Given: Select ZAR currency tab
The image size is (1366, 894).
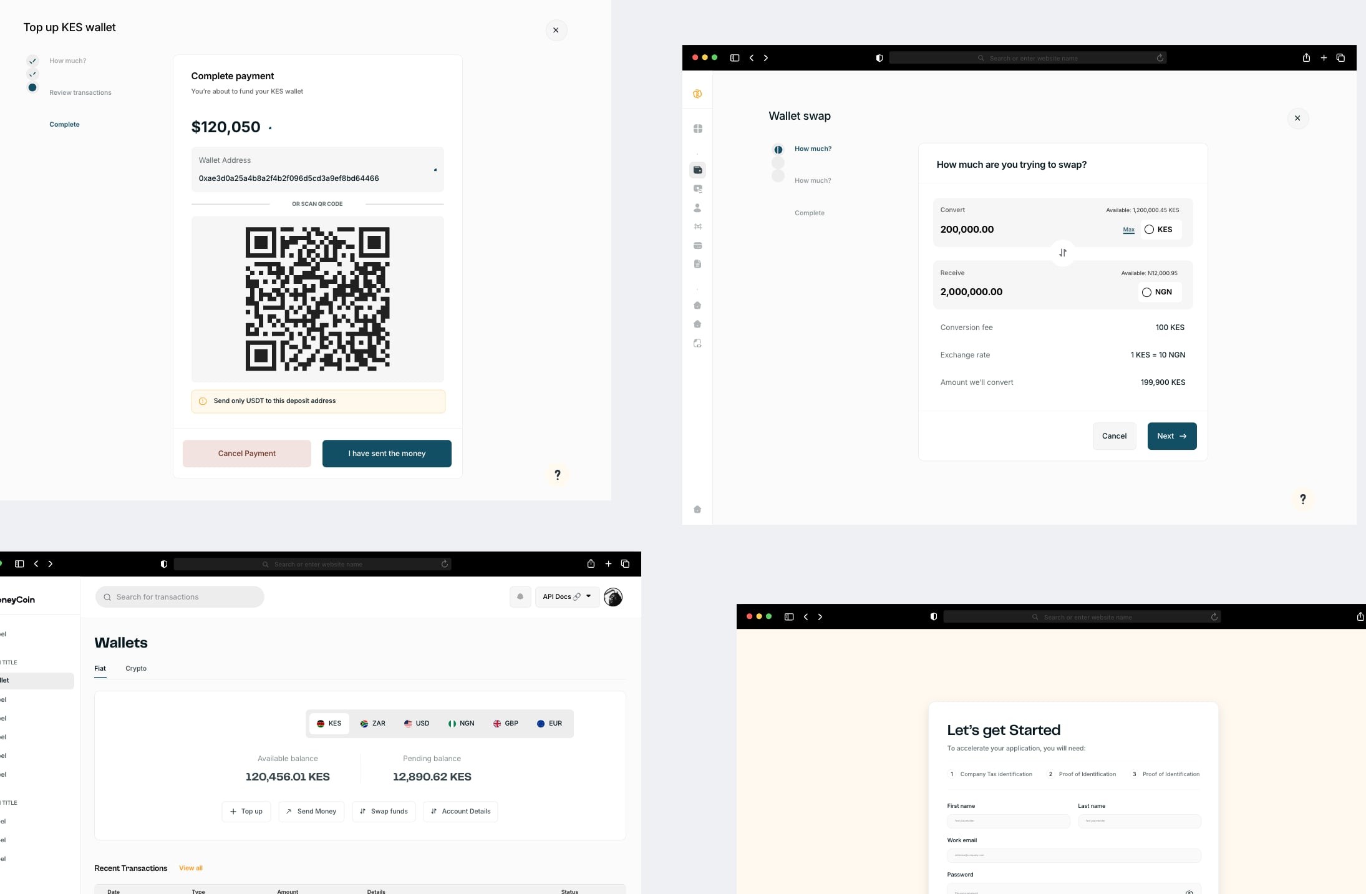Looking at the screenshot, I should 373,724.
